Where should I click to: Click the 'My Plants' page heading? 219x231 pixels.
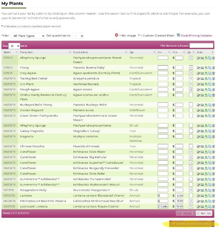[12, 3]
